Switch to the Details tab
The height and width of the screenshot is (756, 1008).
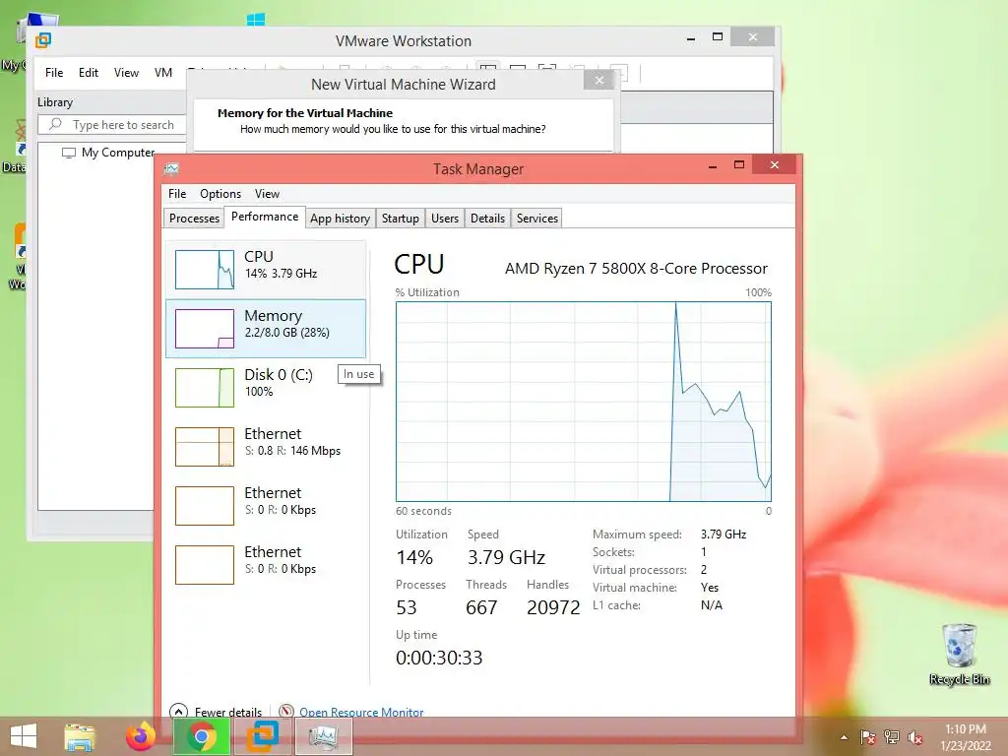(x=487, y=218)
